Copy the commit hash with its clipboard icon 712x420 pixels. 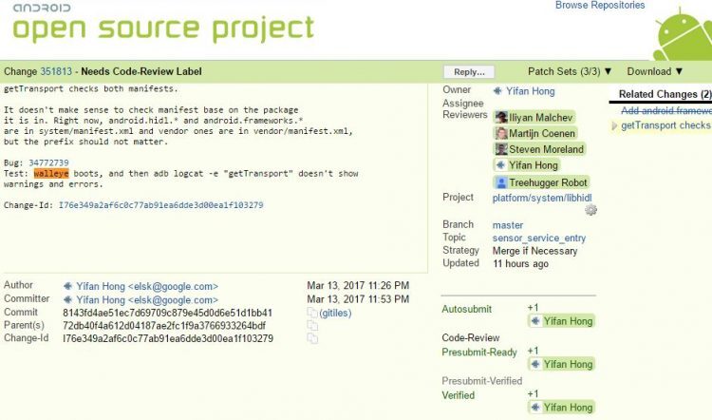click(311, 313)
